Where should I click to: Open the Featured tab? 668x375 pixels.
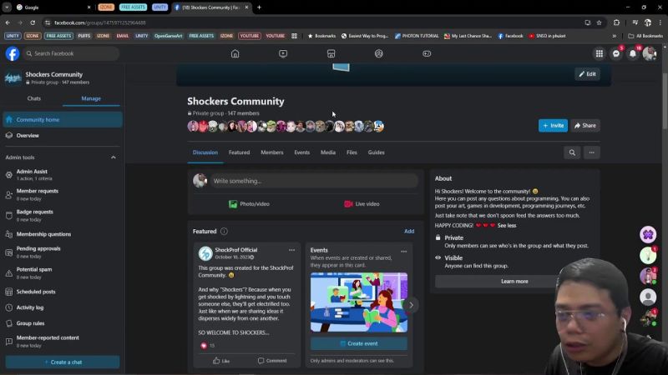239,152
